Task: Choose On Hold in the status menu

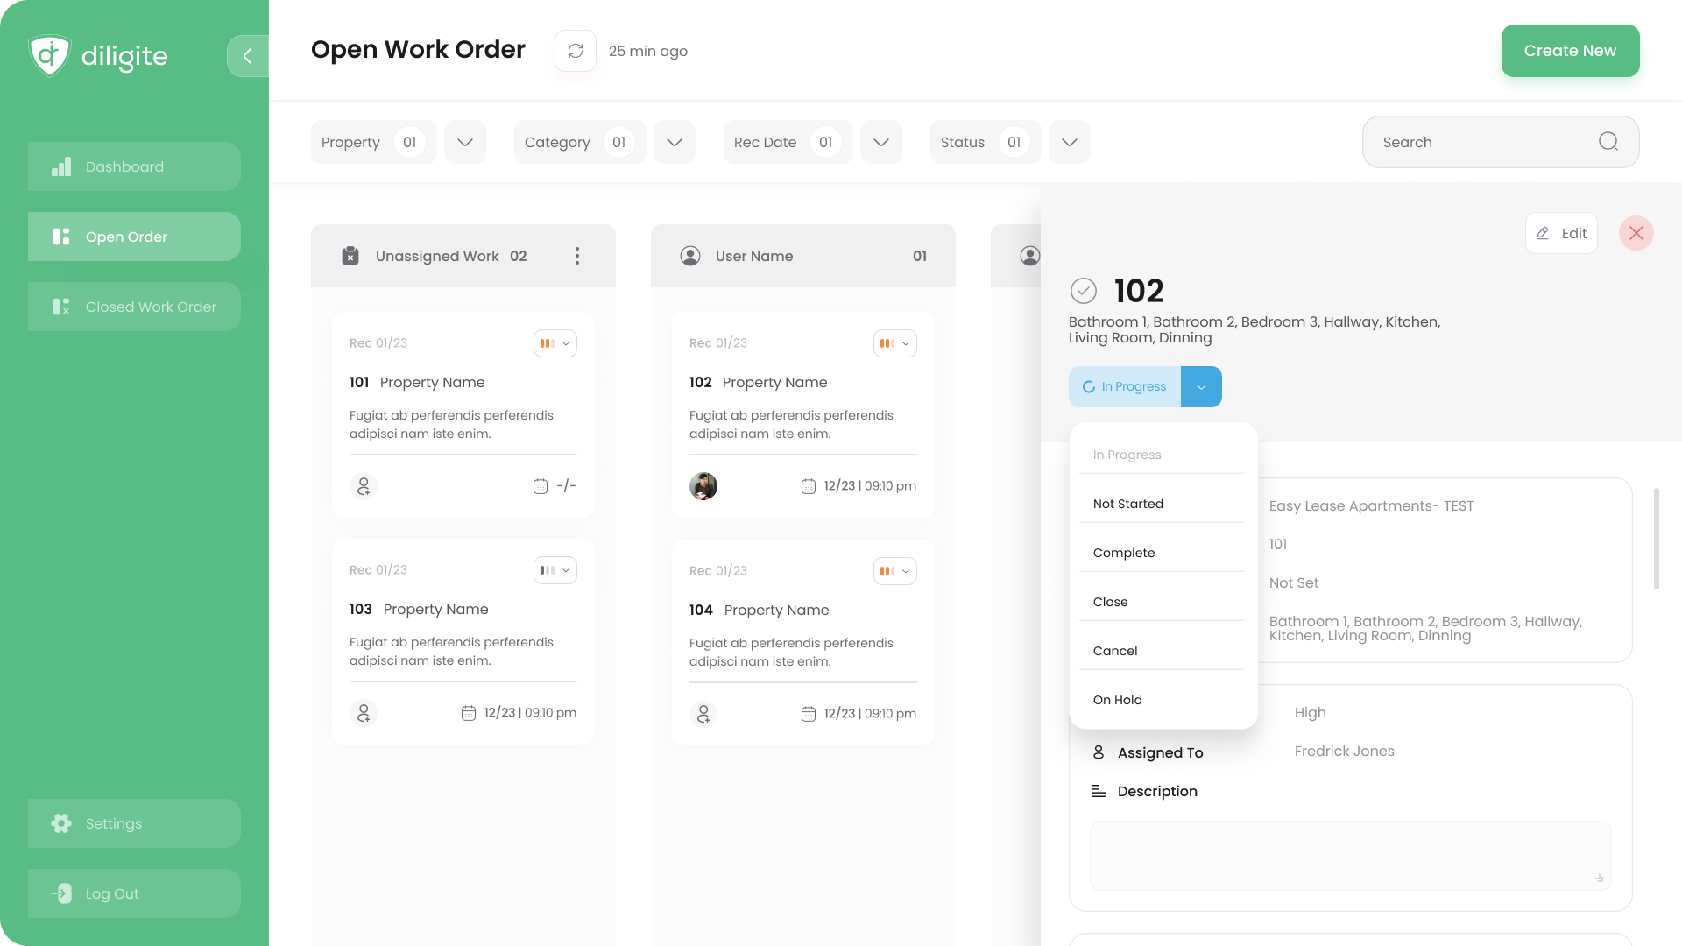Action: pyautogui.click(x=1117, y=699)
